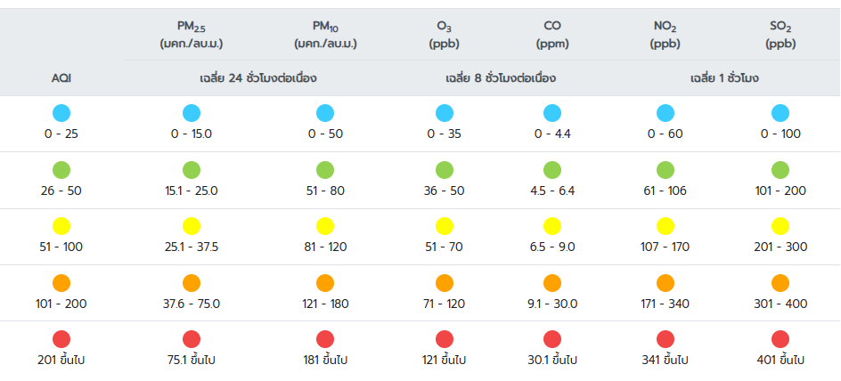The image size is (841, 381).
Task: Select the yellow dot above PM10 81 - 120
Action: (x=325, y=226)
